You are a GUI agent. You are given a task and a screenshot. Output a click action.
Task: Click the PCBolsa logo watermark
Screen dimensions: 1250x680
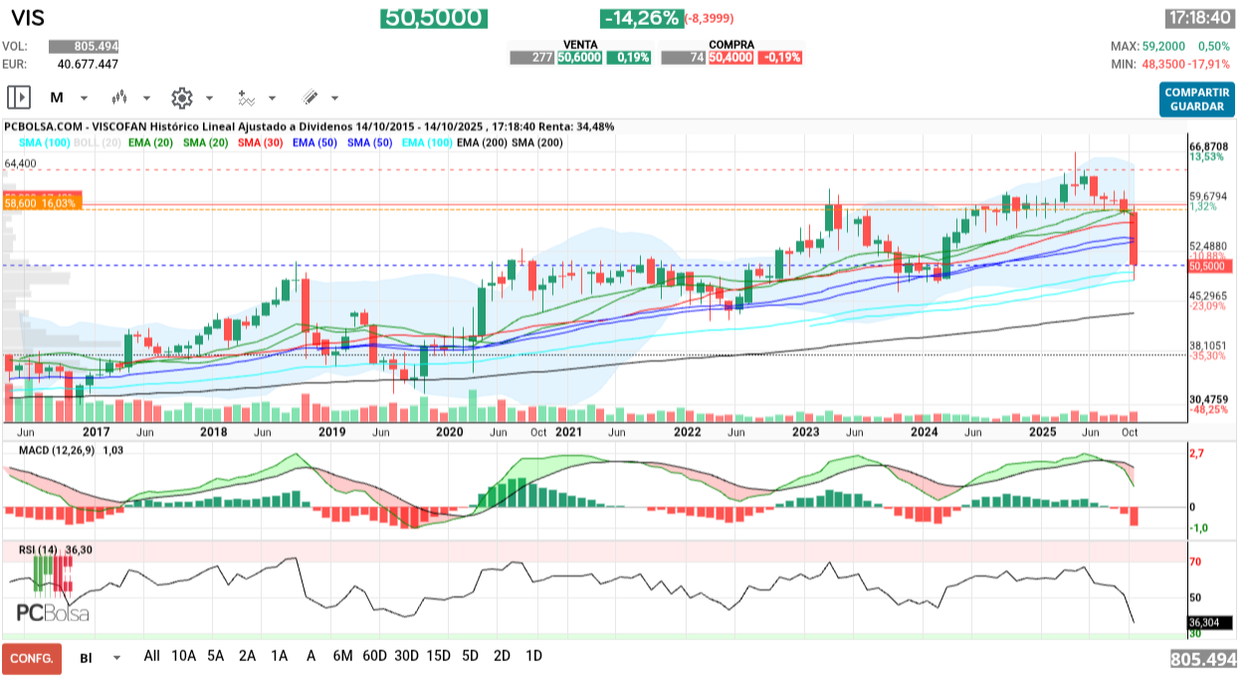click(x=52, y=612)
